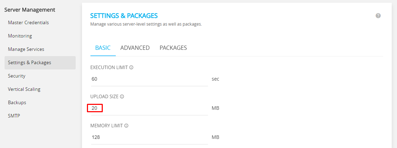This screenshot has width=397, height=148.
Task: Open Manage Services page
Action: tap(26, 49)
